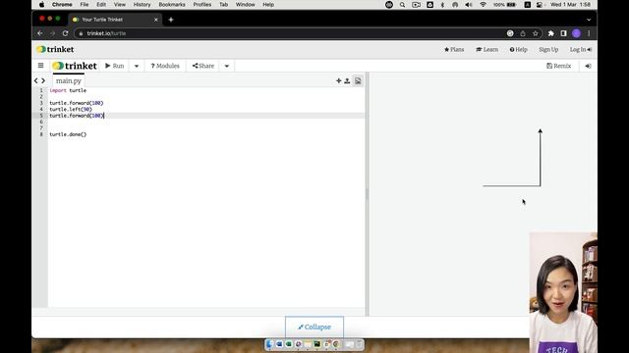Open the Chrome profile avatar
Screen dimensions: 629x353
coord(577,33)
